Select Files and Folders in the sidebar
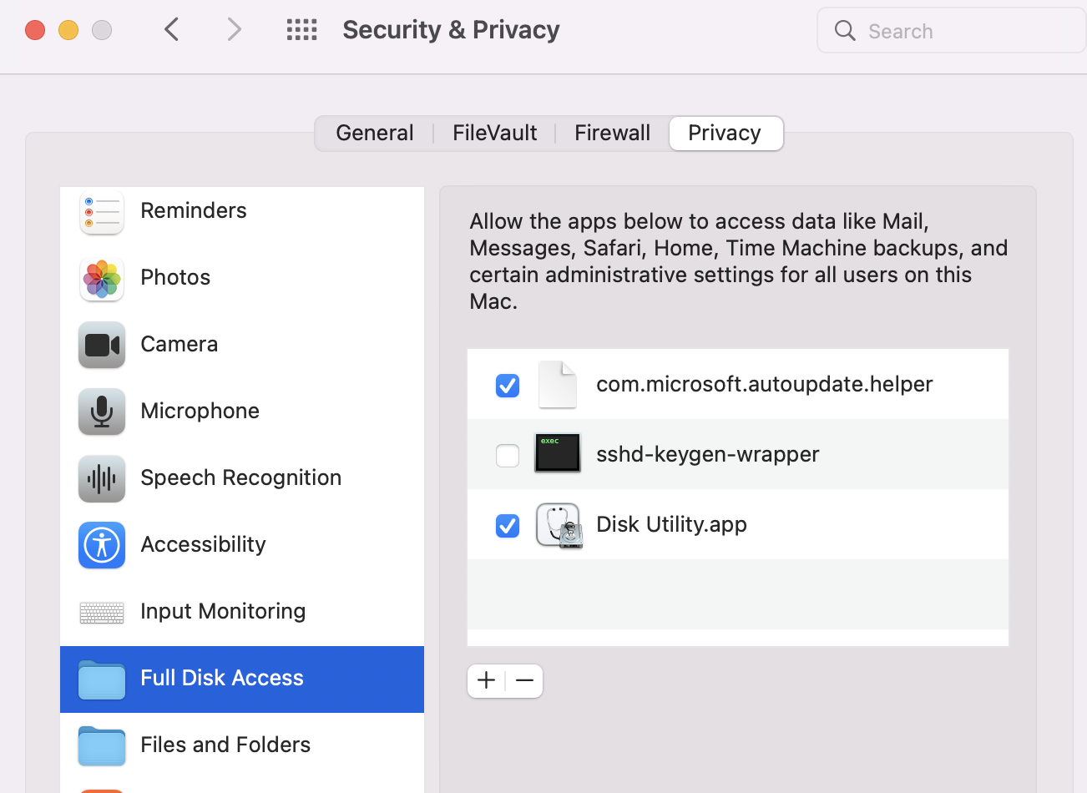Image resolution: width=1087 pixels, height=793 pixels. point(225,745)
